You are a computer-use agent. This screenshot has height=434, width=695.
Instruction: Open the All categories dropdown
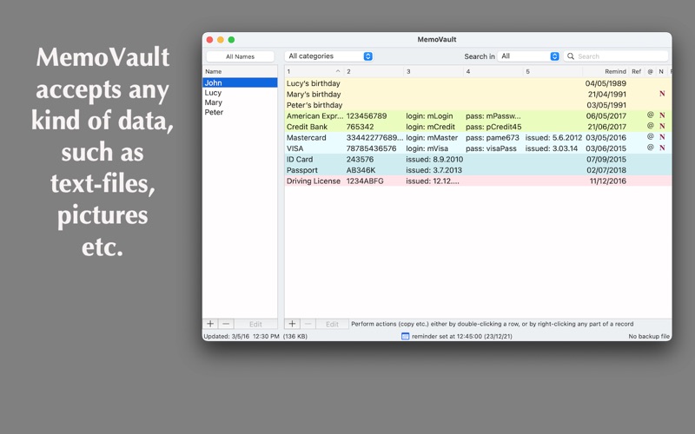click(329, 56)
